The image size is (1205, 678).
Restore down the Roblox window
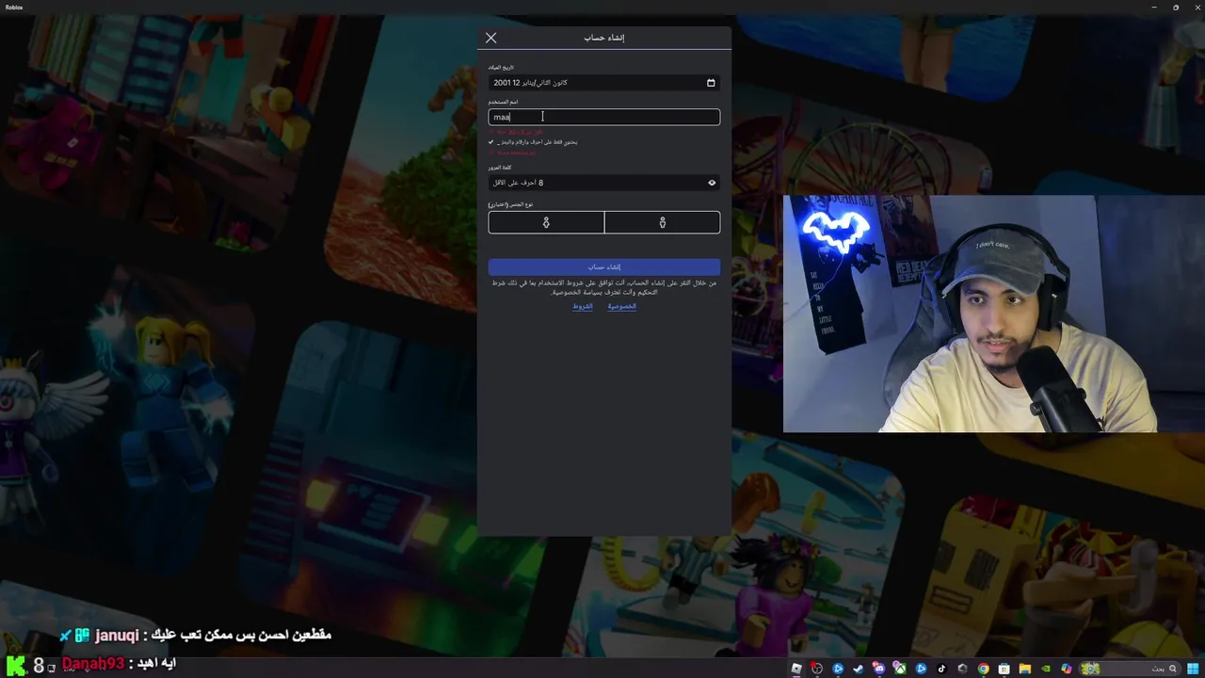[x=1176, y=7]
